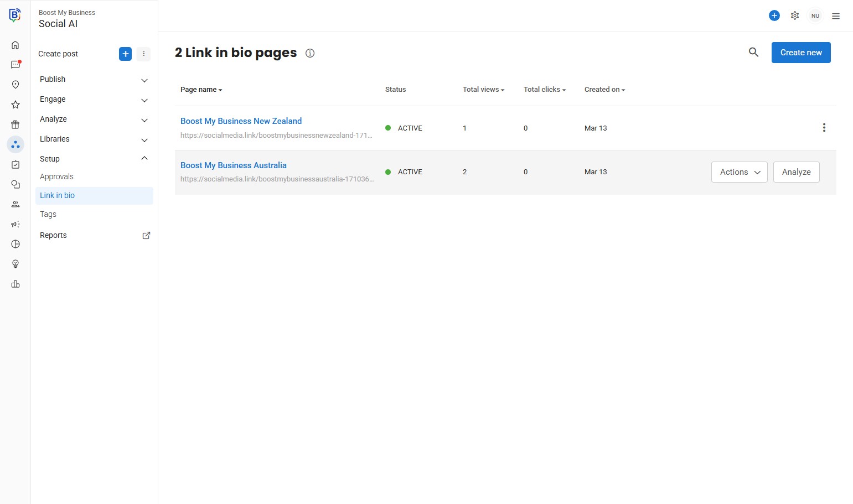Open the settings gear in top bar
Image resolution: width=853 pixels, height=504 pixels.
pos(795,15)
